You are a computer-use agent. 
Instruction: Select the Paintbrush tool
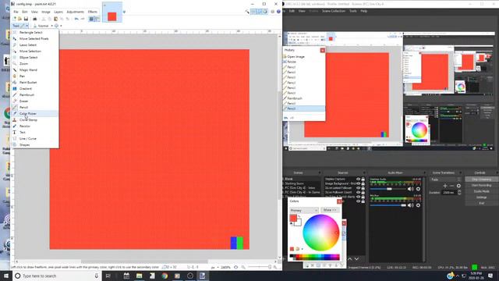coord(34,95)
